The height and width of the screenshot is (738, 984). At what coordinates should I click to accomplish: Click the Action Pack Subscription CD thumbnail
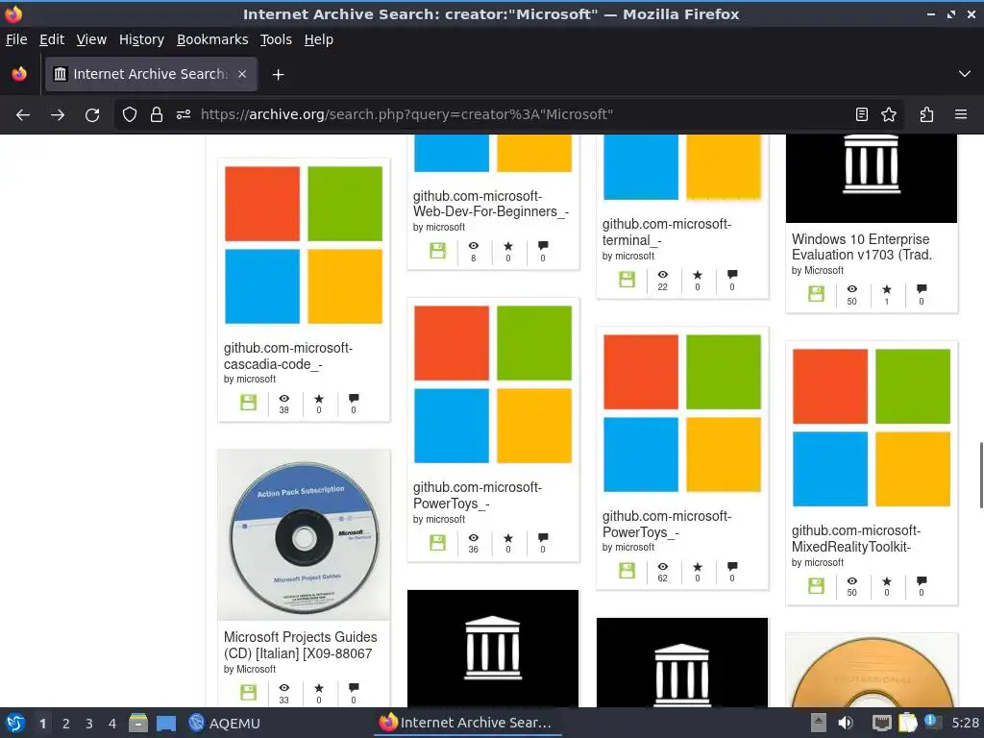tap(304, 535)
